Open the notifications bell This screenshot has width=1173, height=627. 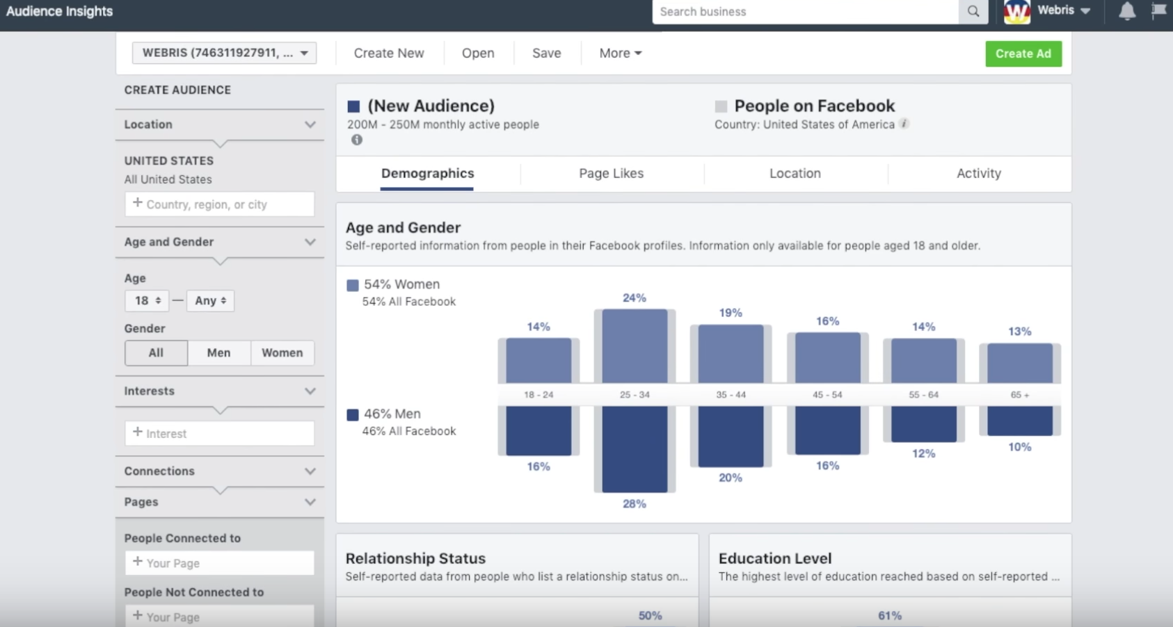pos(1127,11)
